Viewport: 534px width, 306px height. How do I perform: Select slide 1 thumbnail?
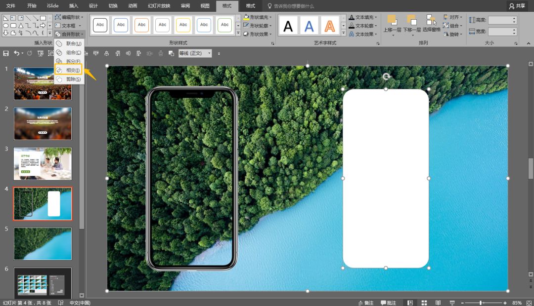tap(43, 83)
